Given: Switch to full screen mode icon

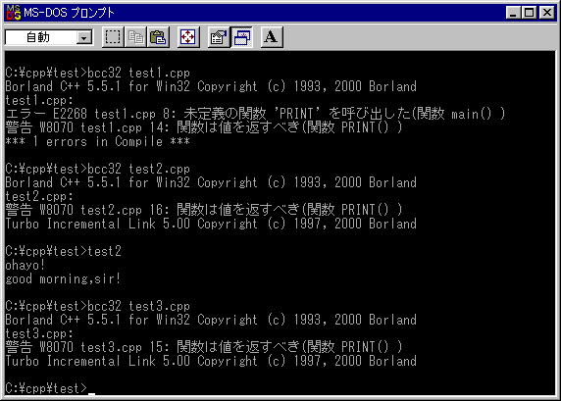Looking at the screenshot, I should point(188,37).
